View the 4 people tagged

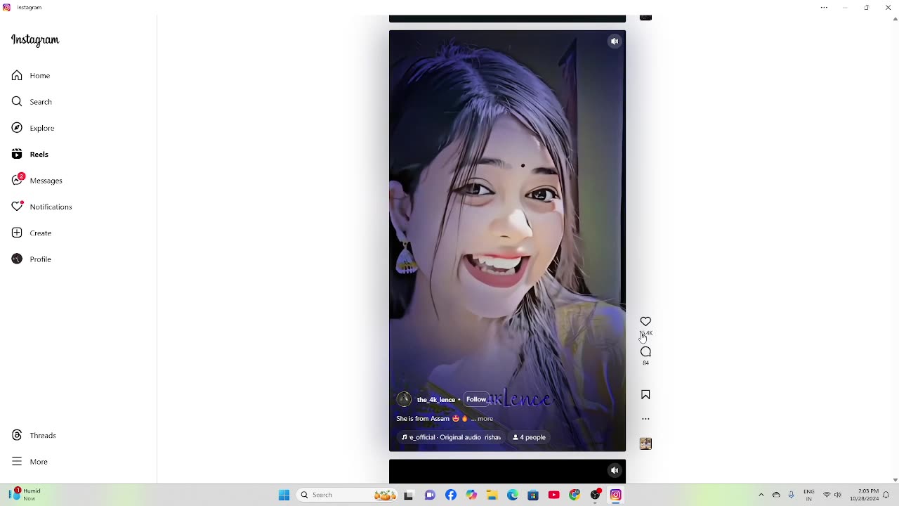529,437
